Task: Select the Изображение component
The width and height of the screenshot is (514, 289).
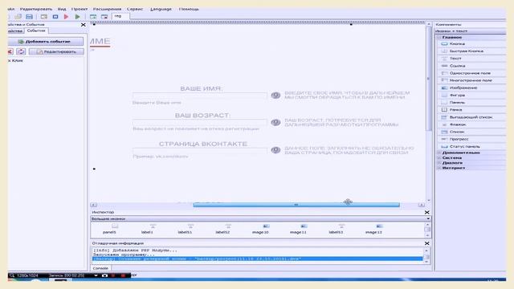Action: (471, 88)
